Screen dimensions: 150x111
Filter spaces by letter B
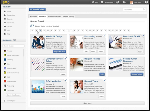pyautogui.click(x=40, y=31)
